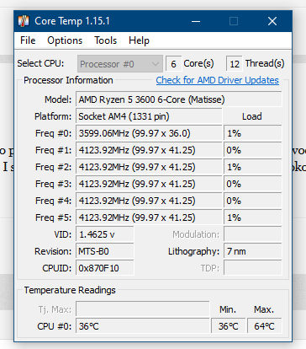
Task: Open the Options menu
Action: point(65,40)
